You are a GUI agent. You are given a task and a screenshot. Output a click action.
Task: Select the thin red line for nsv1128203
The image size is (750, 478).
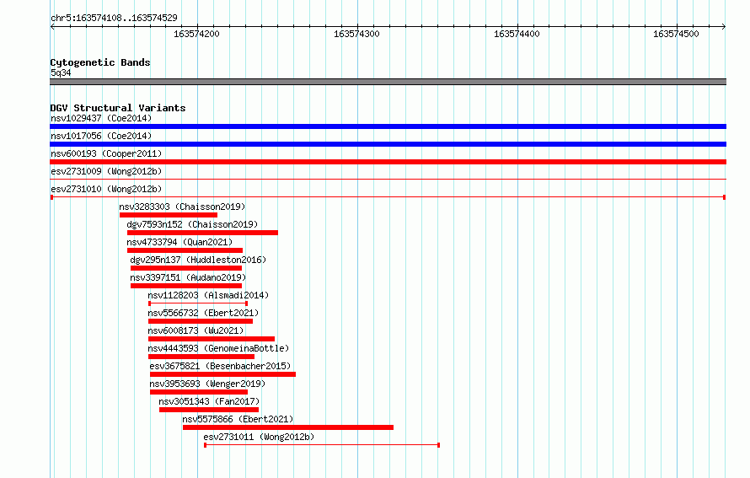pos(198,303)
